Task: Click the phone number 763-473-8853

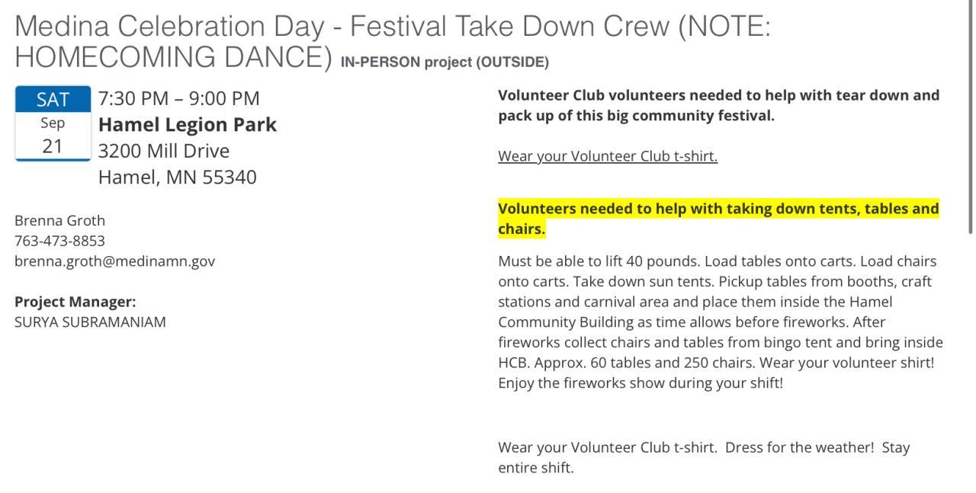Action: [x=60, y=241]
